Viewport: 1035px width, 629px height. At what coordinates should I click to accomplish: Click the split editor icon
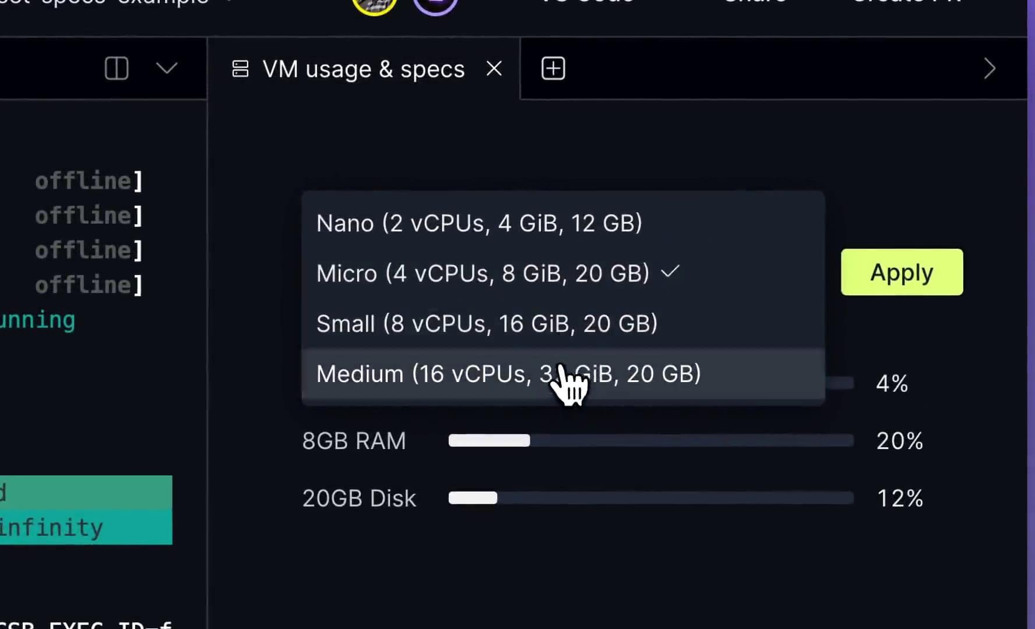[x=117, y=68]
